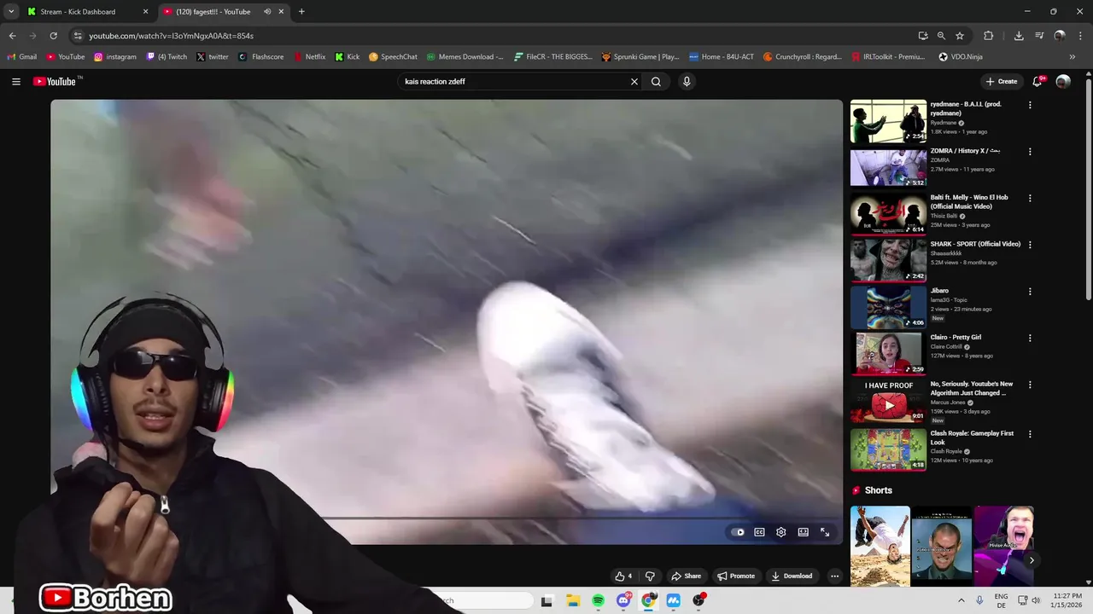Click the YouTube page vertical scrollbar
This screenshot has height=614, width=1093.
[x=1088, y=188]
